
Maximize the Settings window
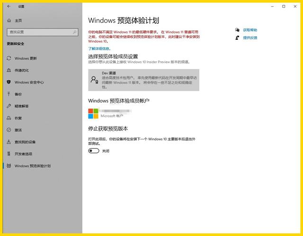click(284, 6)
